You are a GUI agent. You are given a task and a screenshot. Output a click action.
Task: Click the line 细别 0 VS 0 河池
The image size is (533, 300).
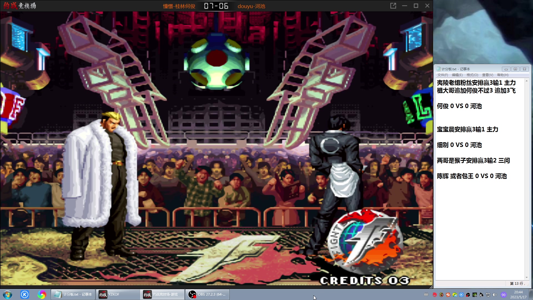click(x=459, y=145)
